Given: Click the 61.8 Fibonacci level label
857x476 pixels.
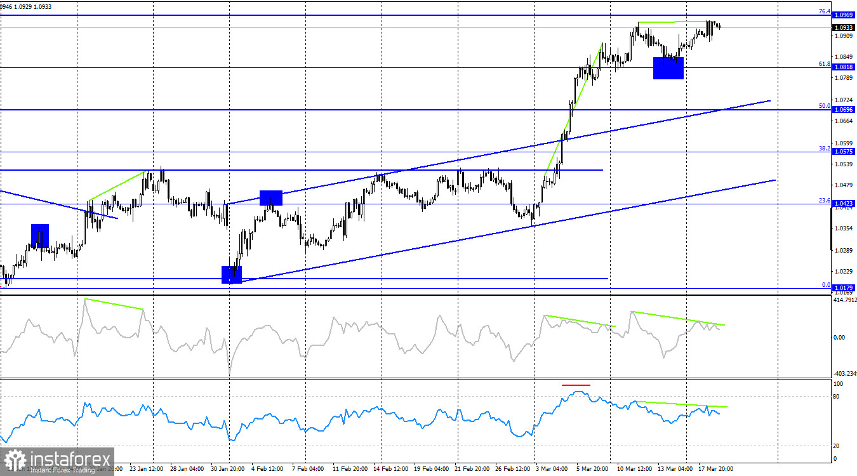Looking at the screenshot, I should pos(824,63).
